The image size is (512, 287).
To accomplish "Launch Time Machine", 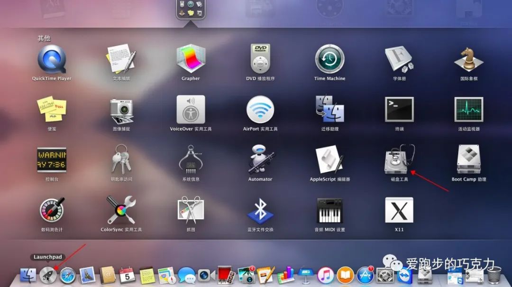I will pyautogui.click(x=329, y=59).
